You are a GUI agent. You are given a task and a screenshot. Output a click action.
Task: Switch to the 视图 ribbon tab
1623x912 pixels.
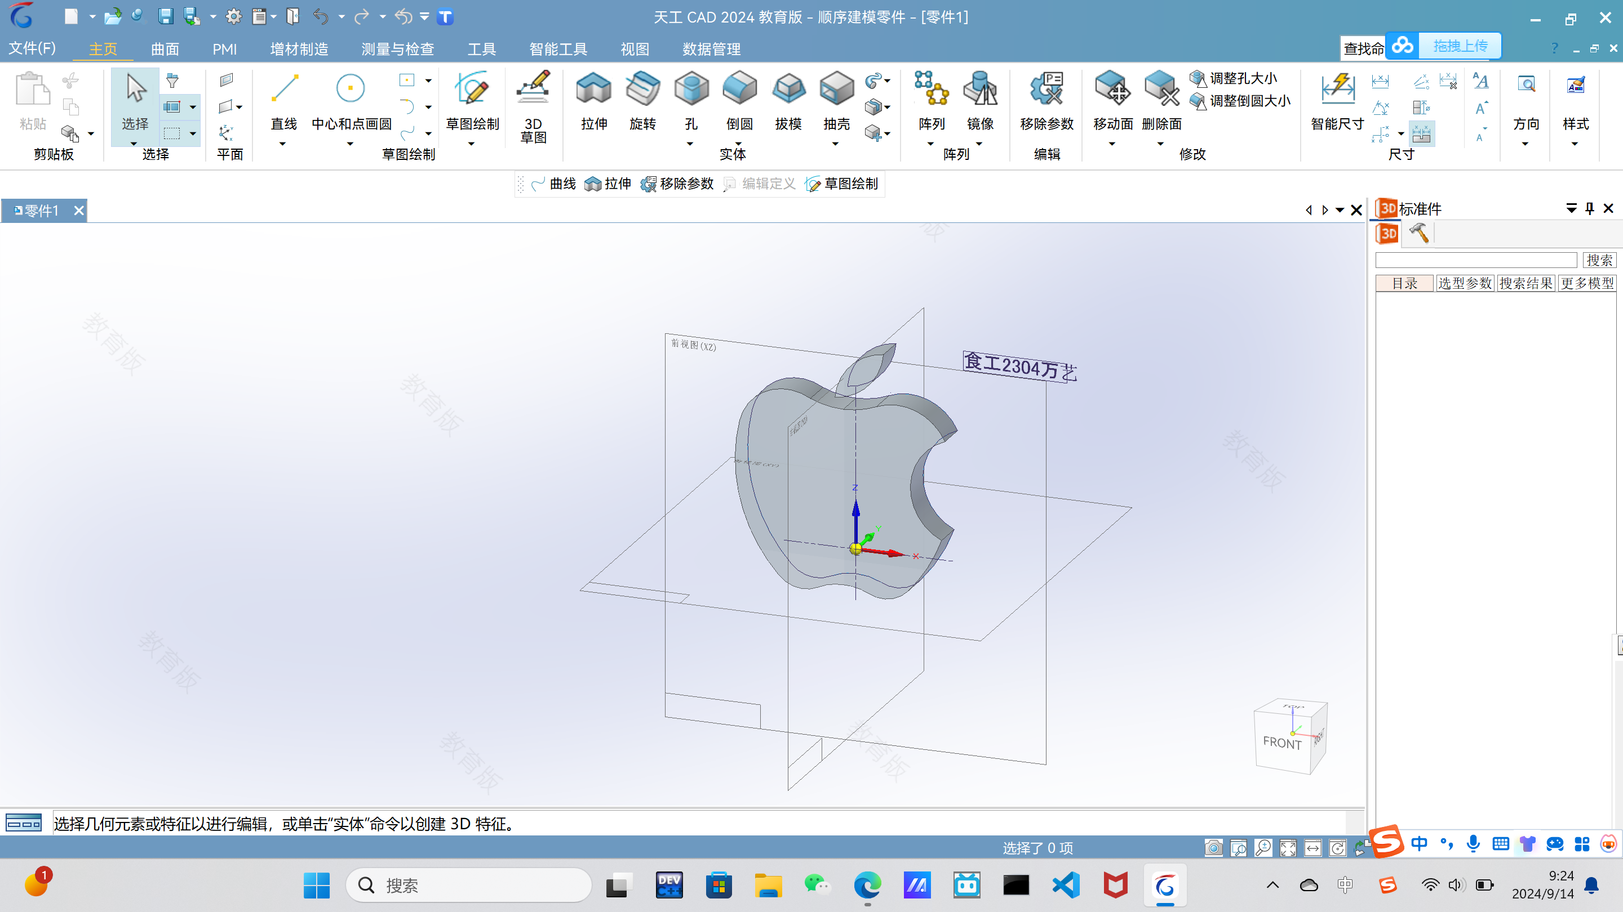pyautogui.click(x=635, y=48)
